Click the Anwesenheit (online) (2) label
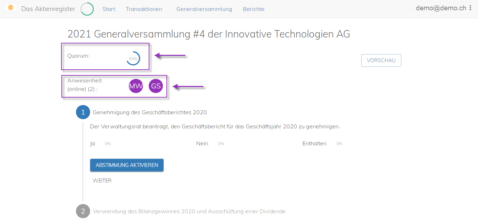478x221 pixels. 84,85
